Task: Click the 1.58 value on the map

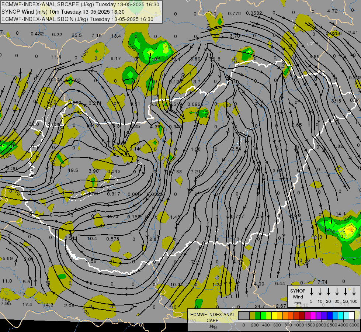Action: 196,149
